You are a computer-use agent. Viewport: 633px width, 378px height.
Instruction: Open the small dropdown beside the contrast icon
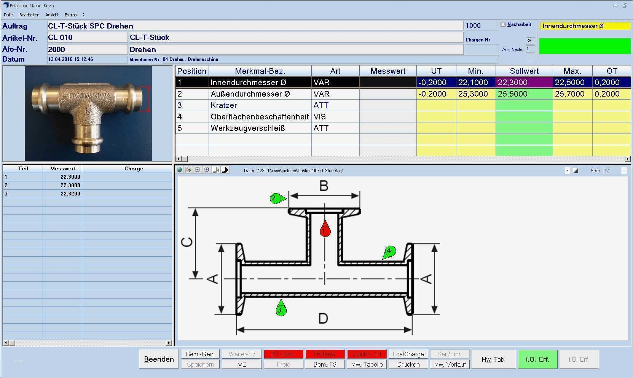(568, 170)
